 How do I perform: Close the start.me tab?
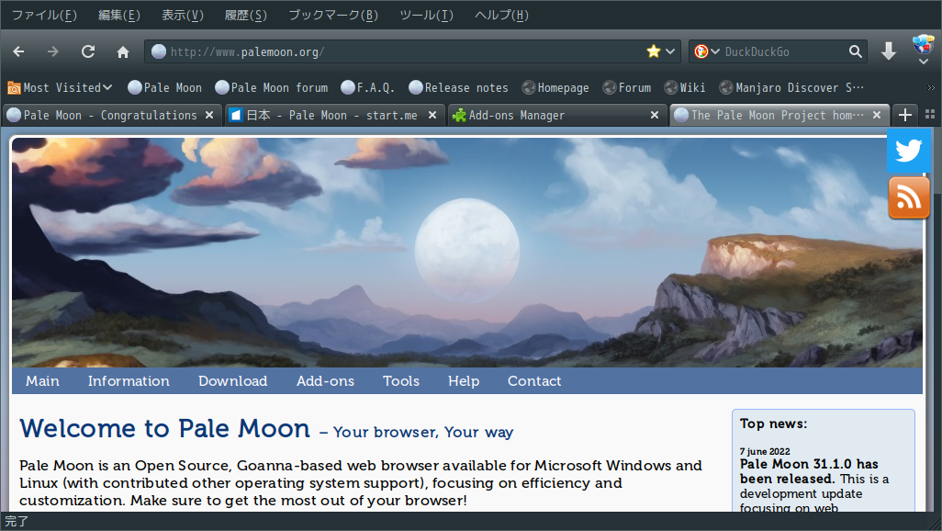(x=432, y=115)
